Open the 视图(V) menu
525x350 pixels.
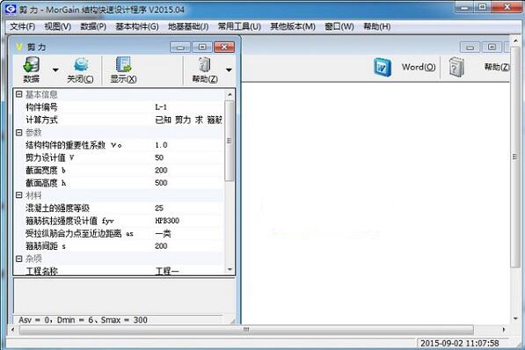[x=57, y=26]
